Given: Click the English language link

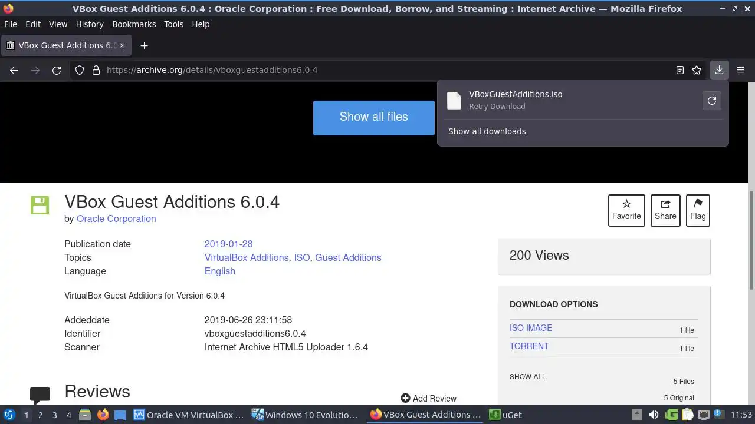Looking at the screenshot, I should (220, 271).
